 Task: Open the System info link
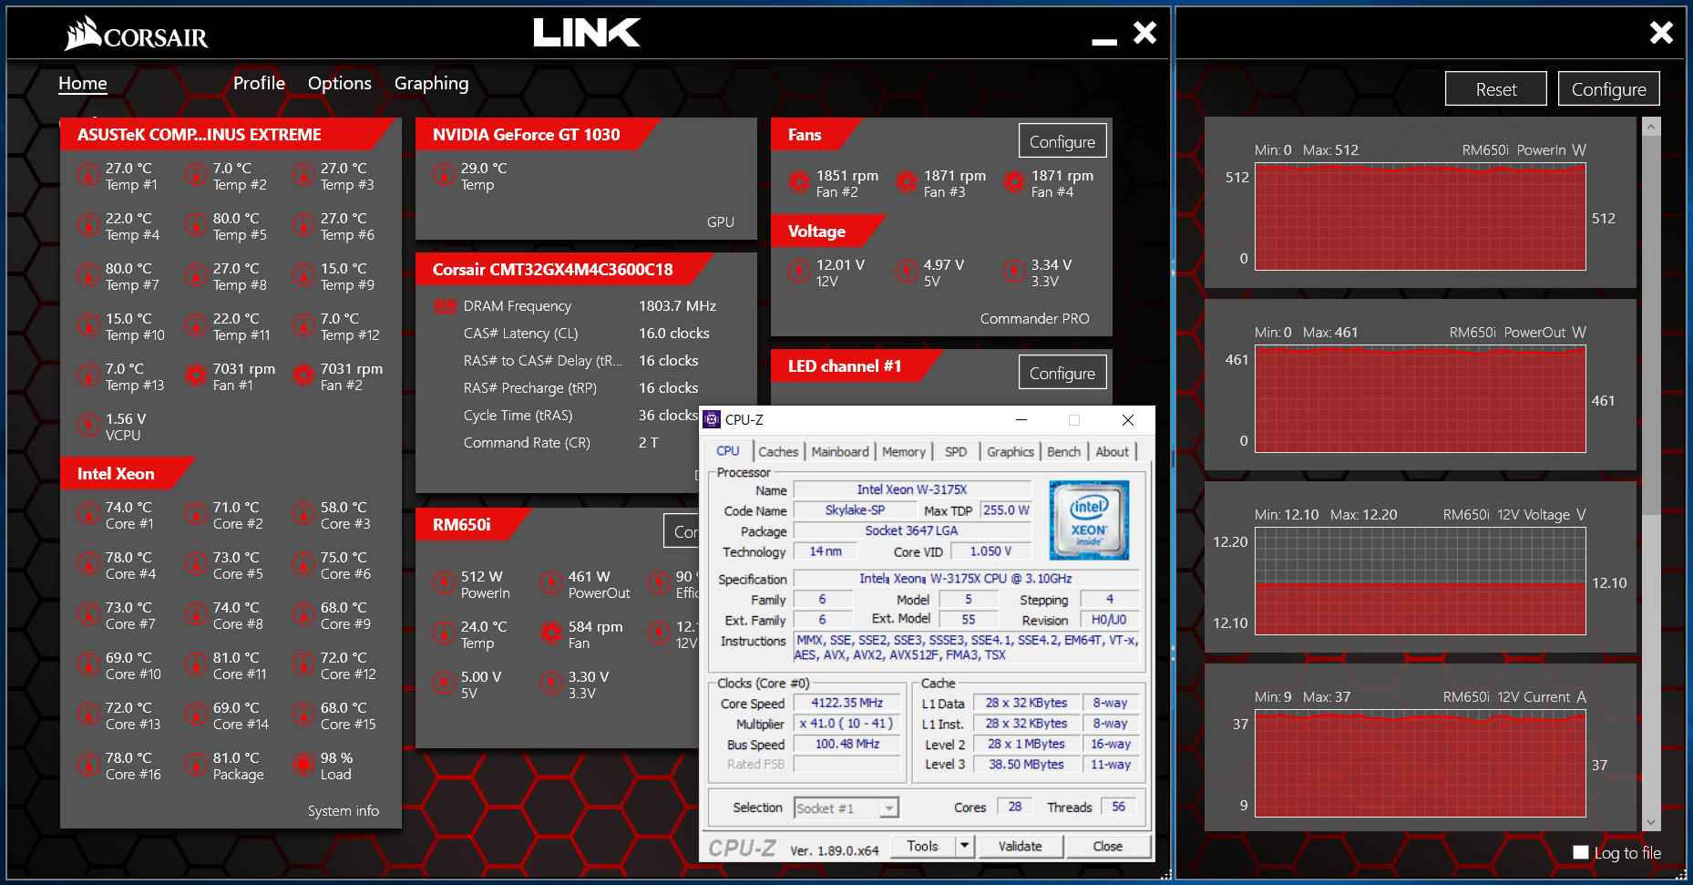pyautogui.click(x=344, y=810)
